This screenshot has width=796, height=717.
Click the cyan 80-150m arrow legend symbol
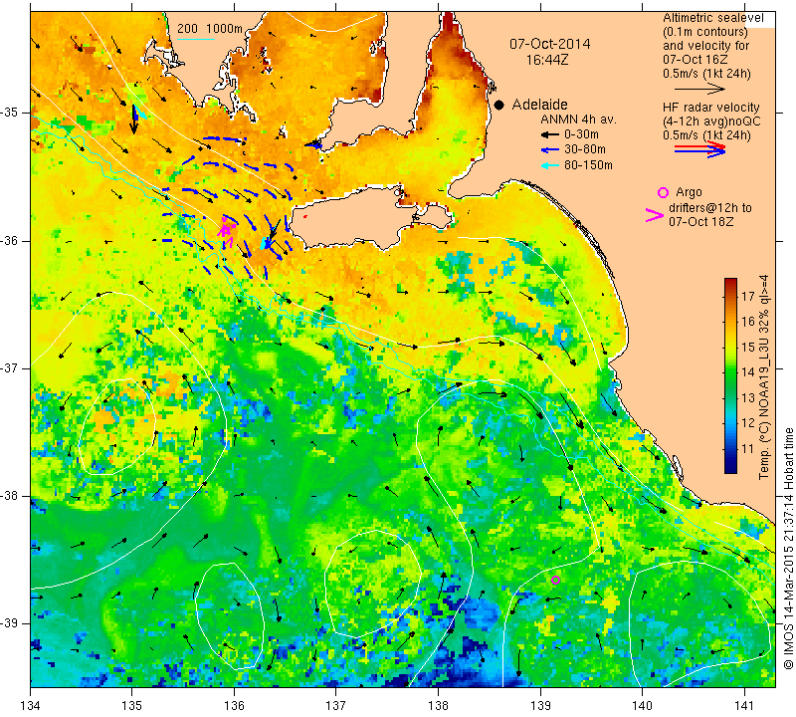[550, 165]
